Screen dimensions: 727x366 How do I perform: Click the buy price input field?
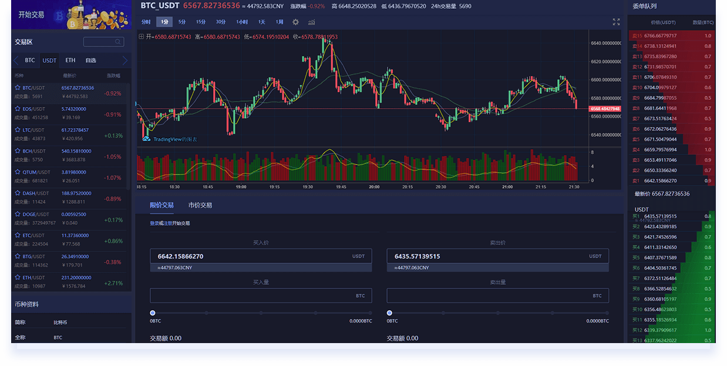pos(253,256)
